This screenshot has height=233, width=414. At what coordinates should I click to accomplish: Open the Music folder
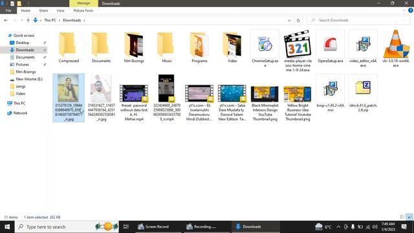click(x=167, y=47)
